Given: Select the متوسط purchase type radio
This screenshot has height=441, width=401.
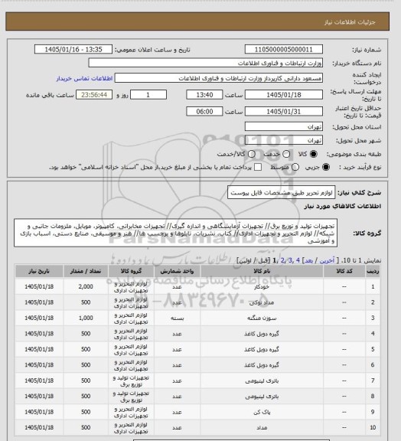Looking at the screenshot, I should (295, 167).
